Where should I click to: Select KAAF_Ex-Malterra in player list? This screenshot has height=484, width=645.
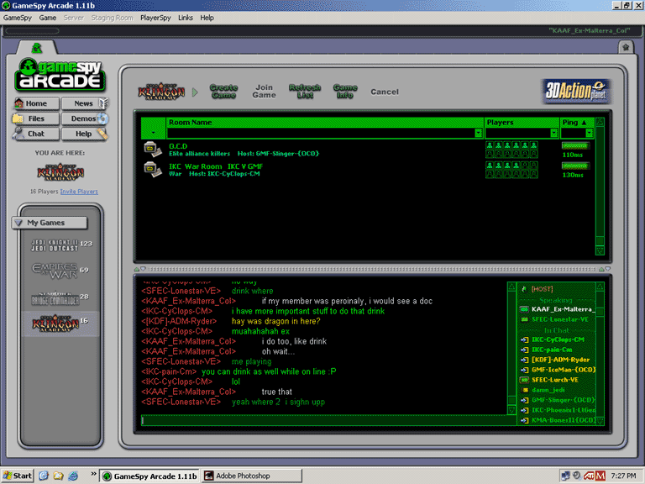(x=562, y=309)
